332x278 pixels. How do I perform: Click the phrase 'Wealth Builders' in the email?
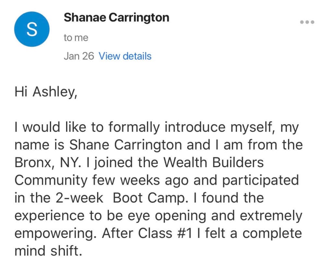point(213,162)
